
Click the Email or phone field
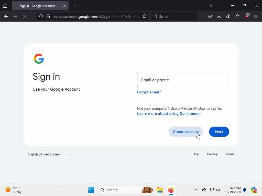183,80
